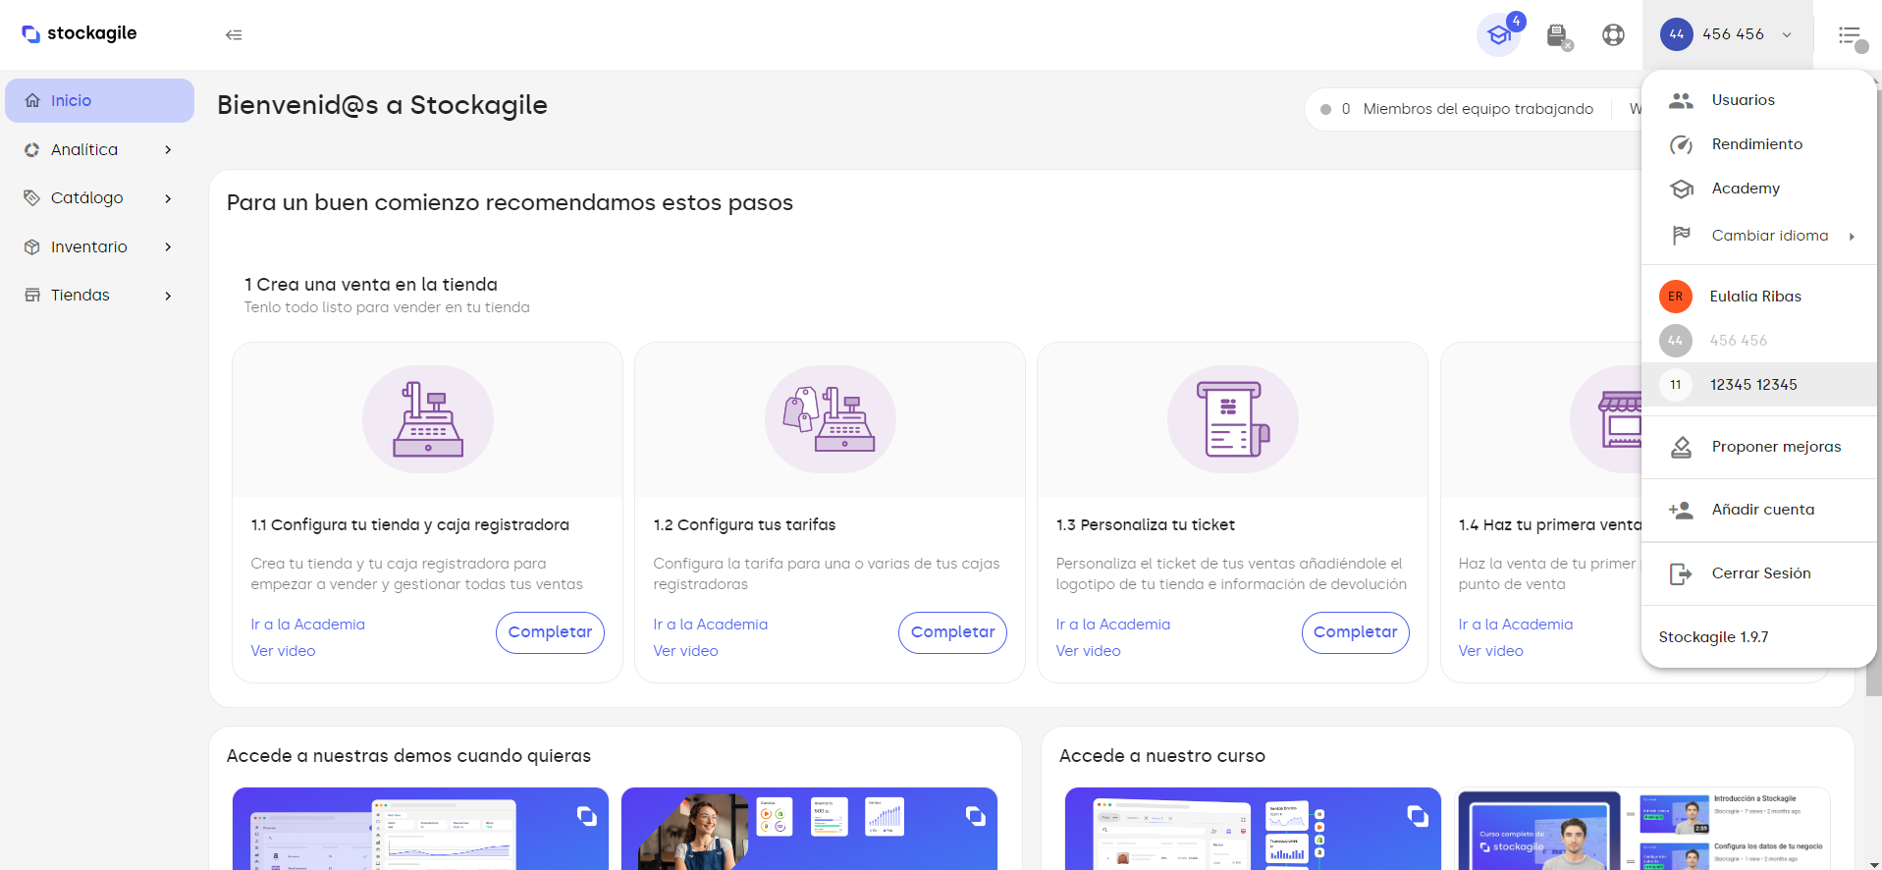1882x870 pixels.
Task: Select Añadir cuenta menu entry
Action: [1759, 510]
